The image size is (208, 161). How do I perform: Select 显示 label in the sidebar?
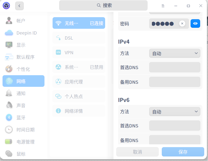coord(21,45)
